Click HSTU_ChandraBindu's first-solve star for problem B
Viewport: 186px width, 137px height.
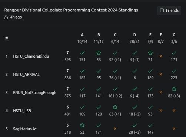coord(99,53)
